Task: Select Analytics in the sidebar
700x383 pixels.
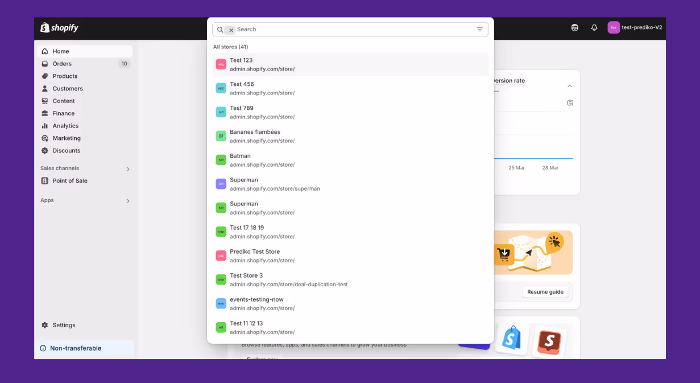Action: 85,126
